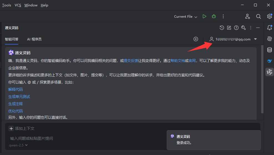Click the 生成注释 suggestion
274x155 pixels.
15,104
